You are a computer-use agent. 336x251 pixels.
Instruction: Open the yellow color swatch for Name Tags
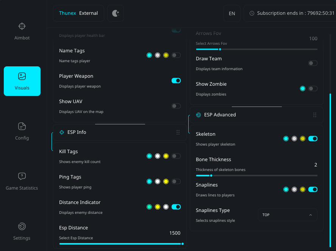click(166, 55)
